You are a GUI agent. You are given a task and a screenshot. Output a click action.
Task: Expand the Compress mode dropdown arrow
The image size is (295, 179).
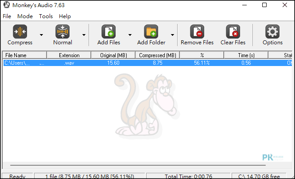point(41,35)
